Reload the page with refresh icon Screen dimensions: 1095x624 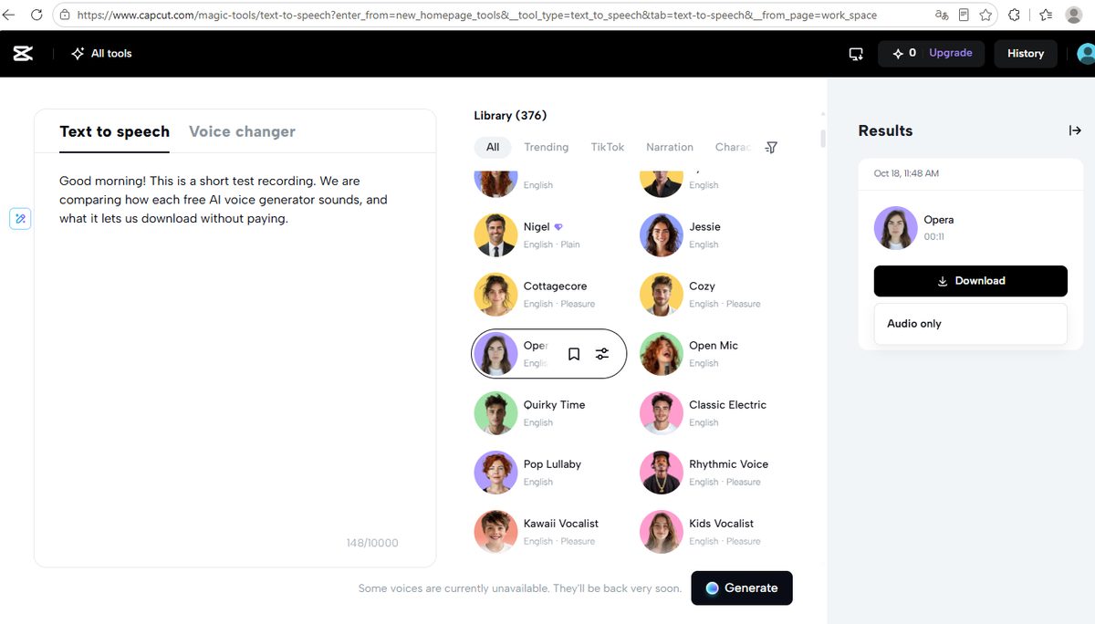pos(36,15)
